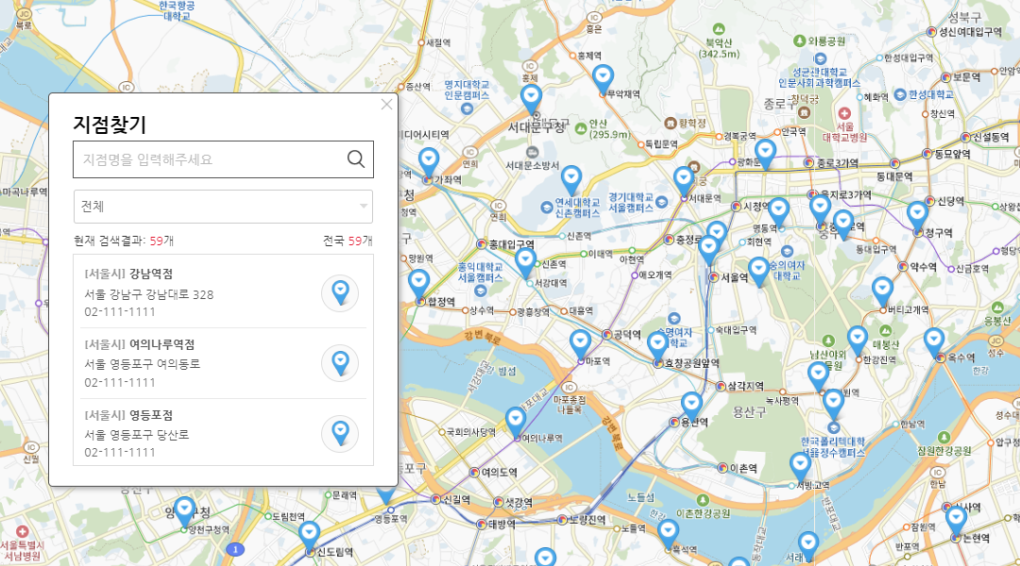Select the 강남역점 branch name

(x=151, y=274)
